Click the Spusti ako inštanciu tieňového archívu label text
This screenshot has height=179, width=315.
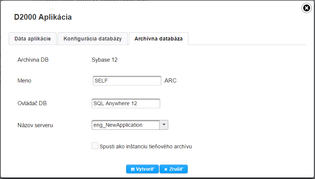click(145, 146)
